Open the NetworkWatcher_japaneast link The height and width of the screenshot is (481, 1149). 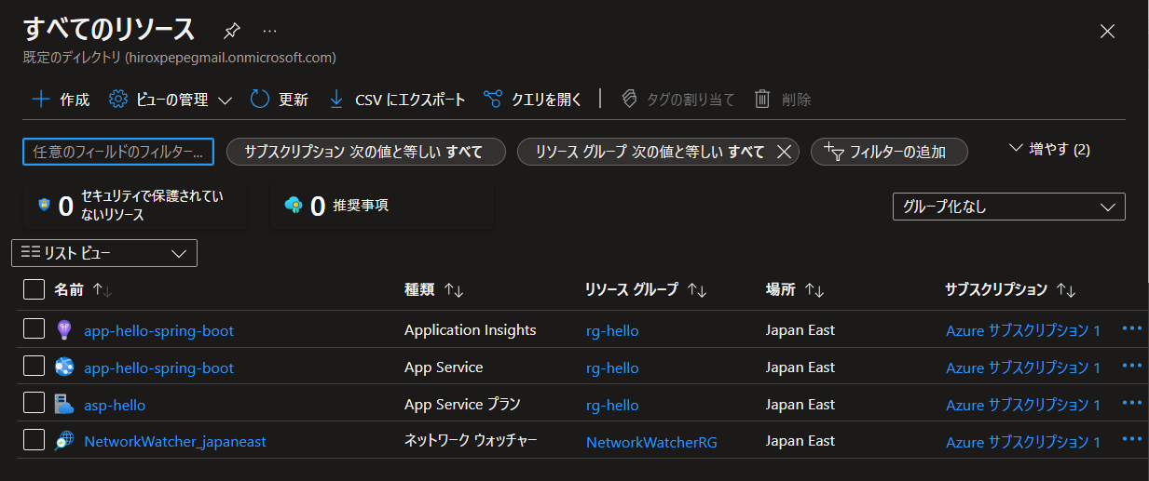pos(175,442)
